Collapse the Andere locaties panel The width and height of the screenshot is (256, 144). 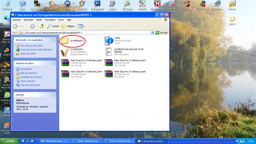click(53, 63)
